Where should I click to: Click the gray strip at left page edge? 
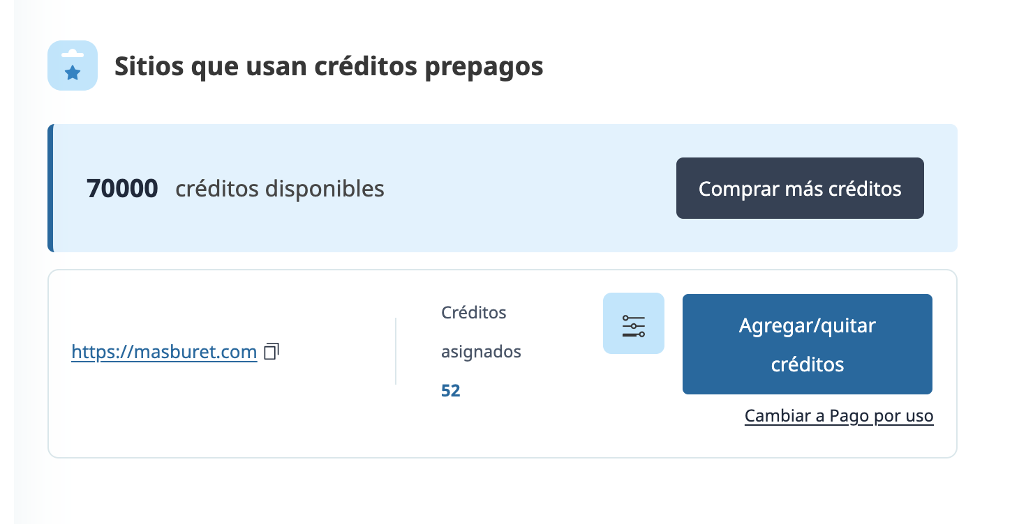pos(7,279)
